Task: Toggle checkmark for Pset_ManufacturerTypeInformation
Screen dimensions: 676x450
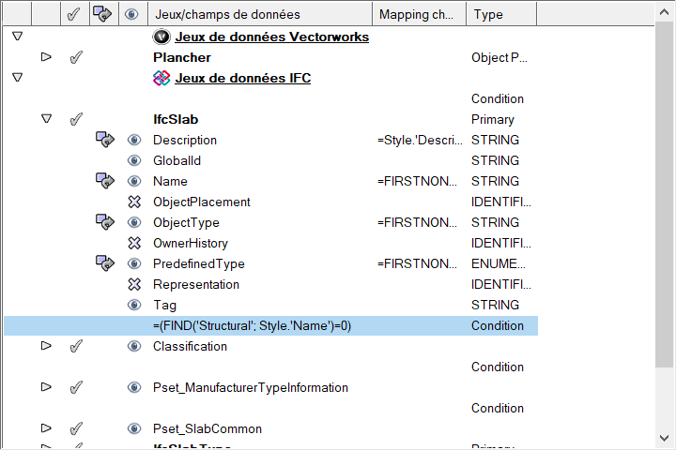Action: pos(76,387)
